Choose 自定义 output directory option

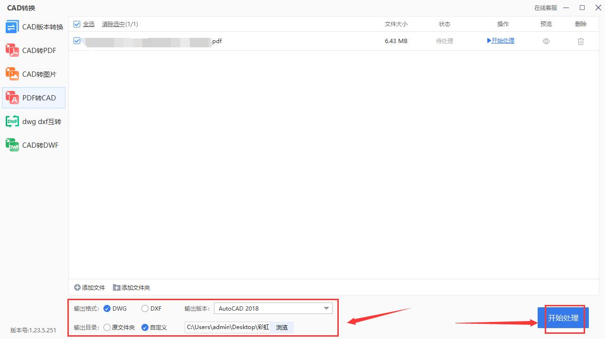[154, 327]
